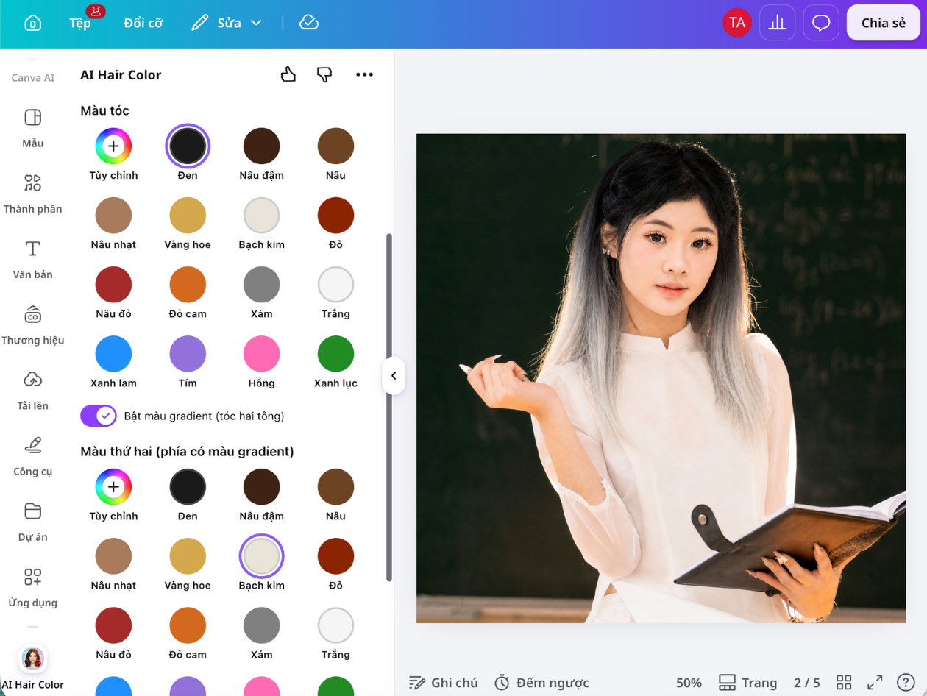927x696 pixels.
Task: Select Nâu nhạt swatch under Màu tóc
Action: click(x=113, y=215)
